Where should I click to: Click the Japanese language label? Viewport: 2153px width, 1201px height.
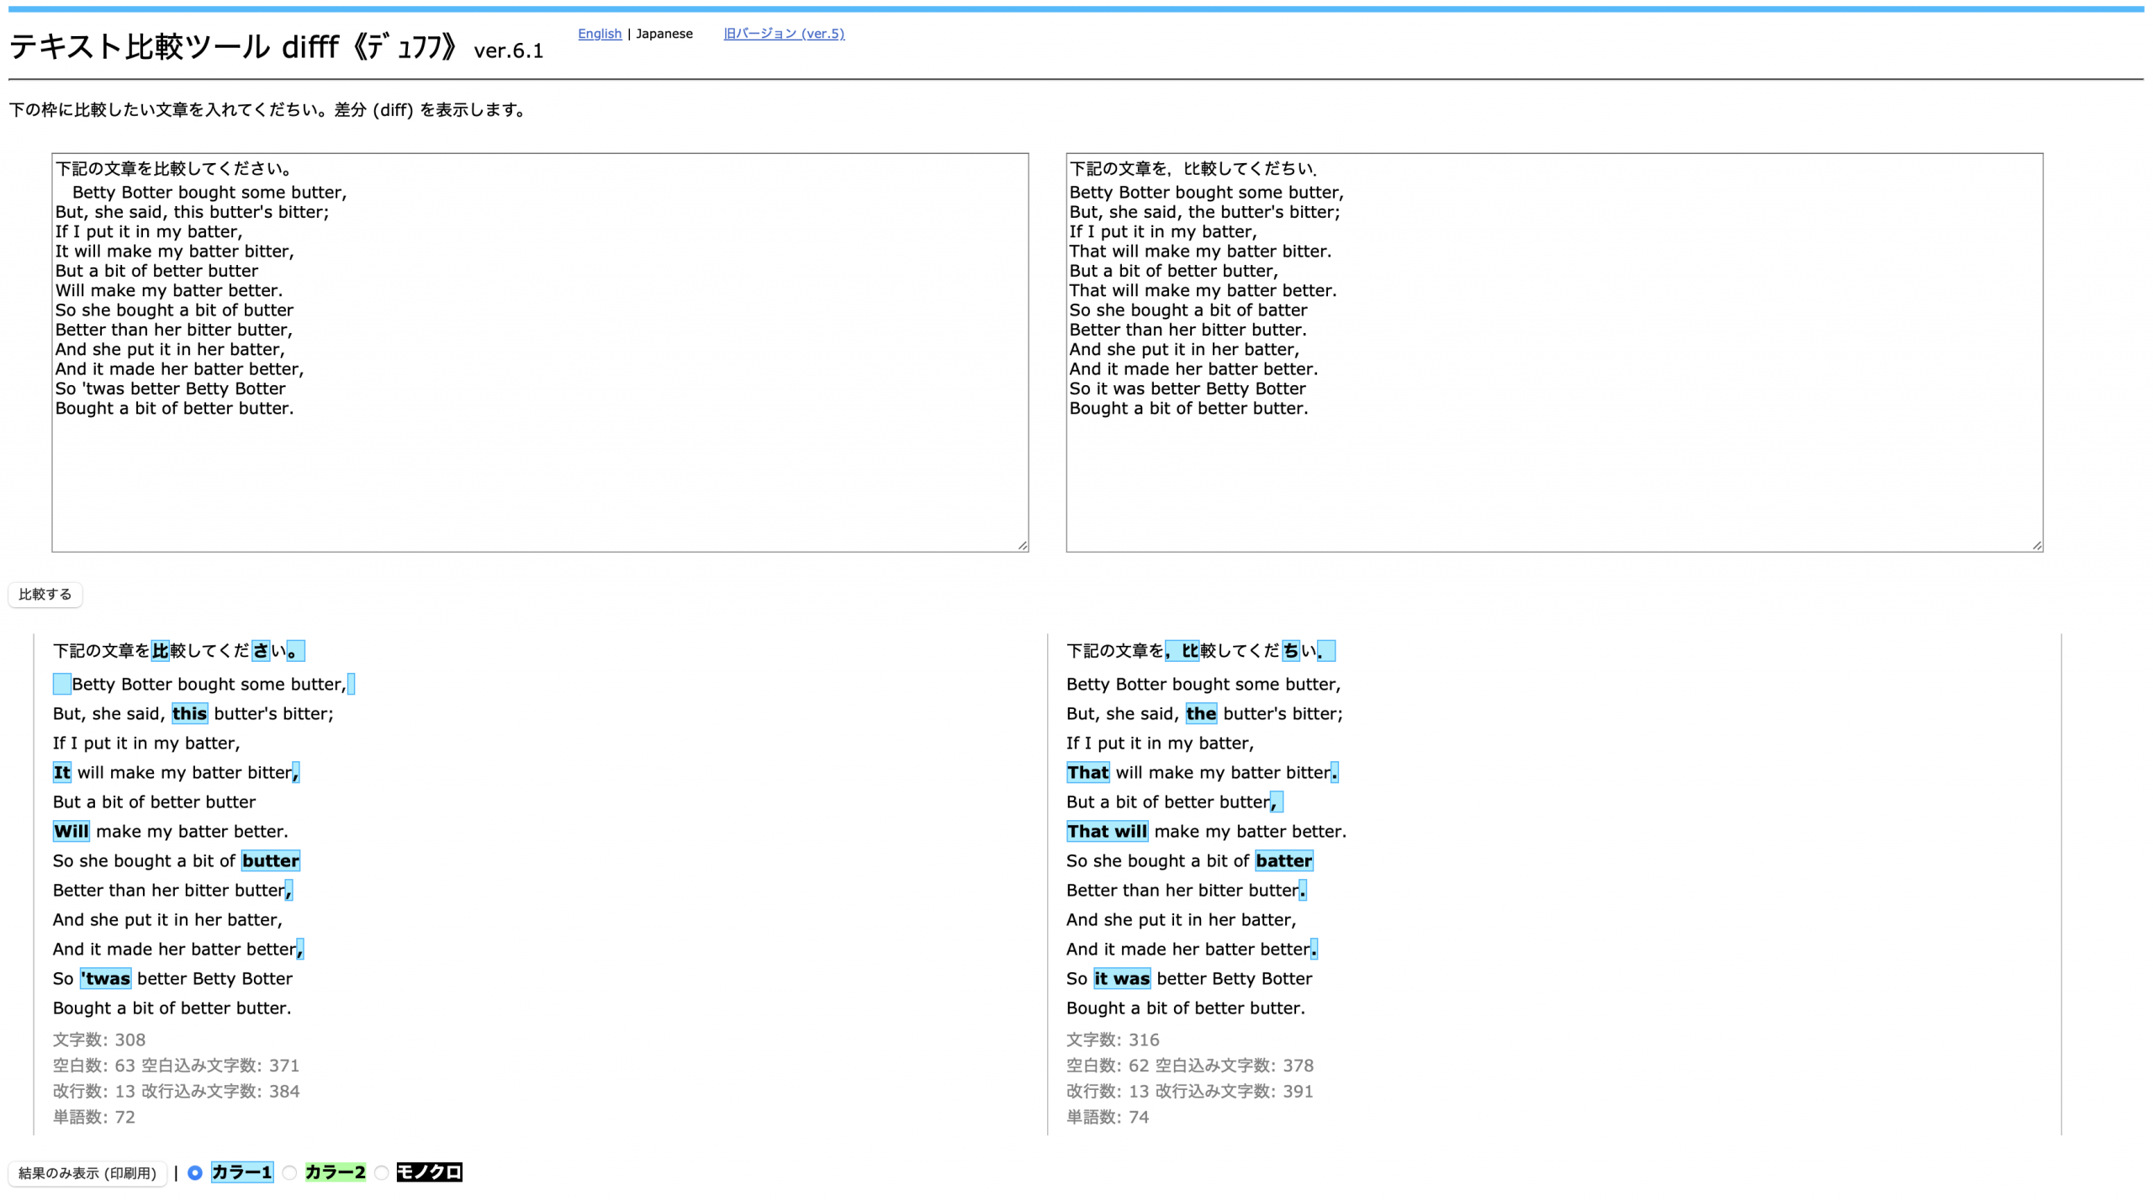(x=664, y=34)
